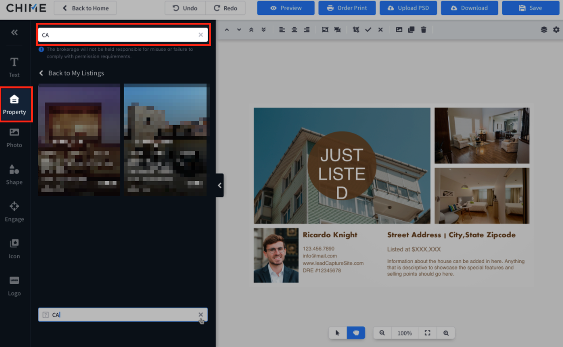Open the Engage panel
Image resolution: width=563 pixels, height=347 pixels.
(15, 212)
